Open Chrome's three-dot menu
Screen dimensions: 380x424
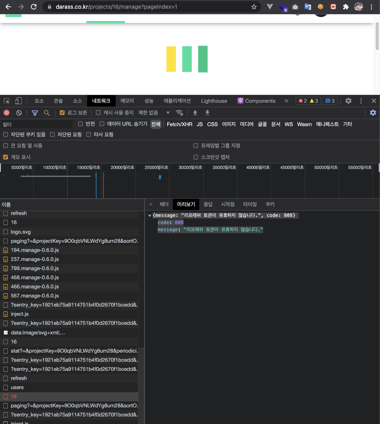coord(372,7)
